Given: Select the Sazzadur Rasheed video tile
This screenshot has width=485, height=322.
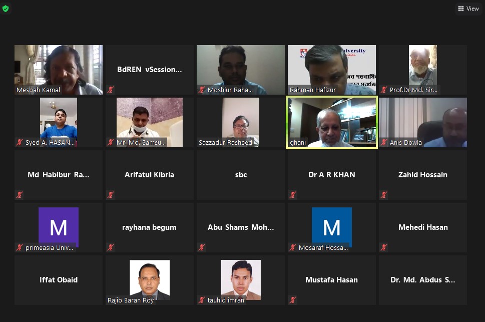Looking at the screenshot, I should tap(241, 123).
